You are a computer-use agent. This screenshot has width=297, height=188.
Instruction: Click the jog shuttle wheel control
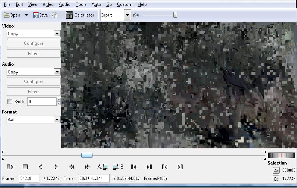click(282, 155)
